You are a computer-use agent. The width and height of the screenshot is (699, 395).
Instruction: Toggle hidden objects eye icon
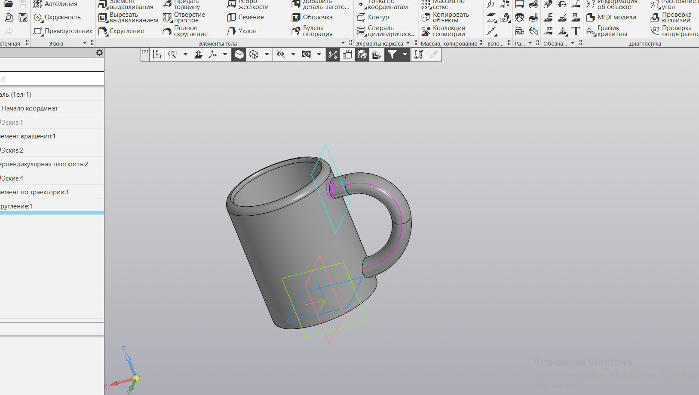tap(281, 55)
